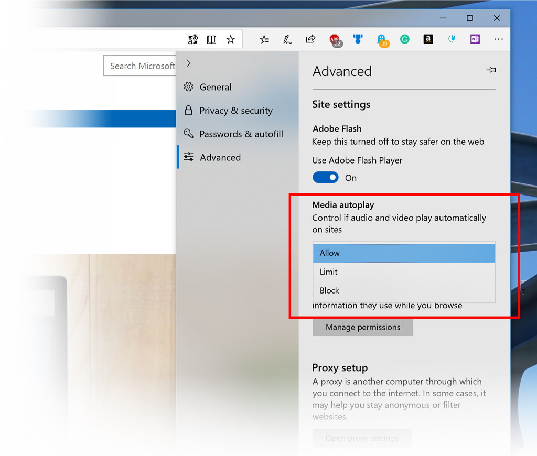Click the Proxy setup heading
The height and width of the screenshot is (456, 537).
pos(340,367)
